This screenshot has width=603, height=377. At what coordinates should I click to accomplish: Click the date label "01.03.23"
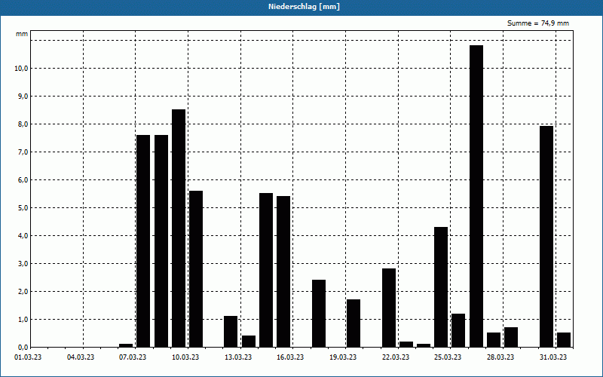pos(28,357)
